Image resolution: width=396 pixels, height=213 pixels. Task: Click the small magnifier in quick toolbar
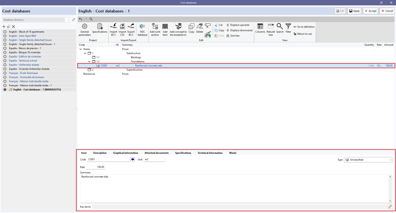click(91, 19)
